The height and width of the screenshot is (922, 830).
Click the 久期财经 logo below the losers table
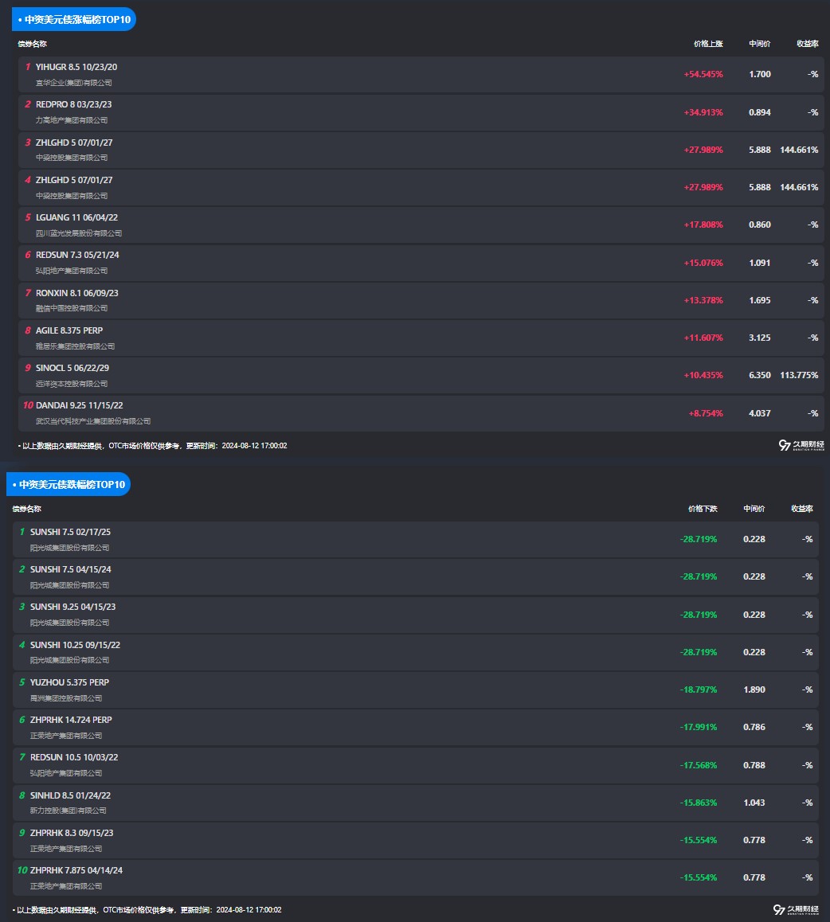tap(796, 909)
